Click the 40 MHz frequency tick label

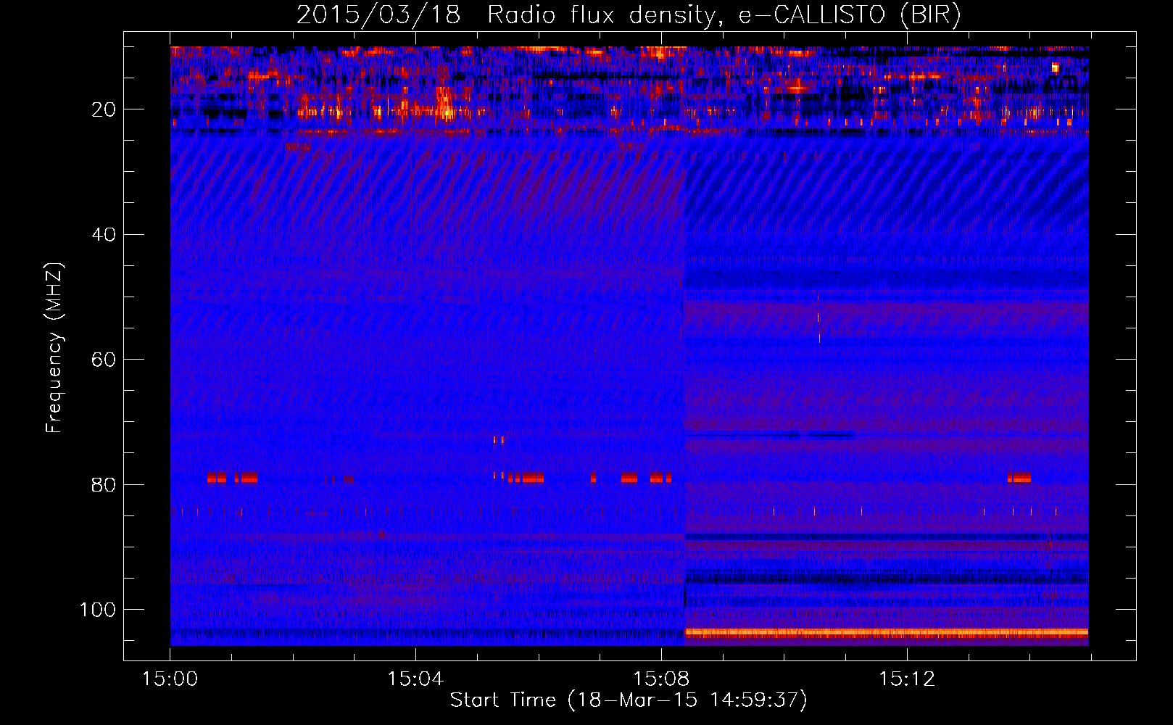point(104,235)
